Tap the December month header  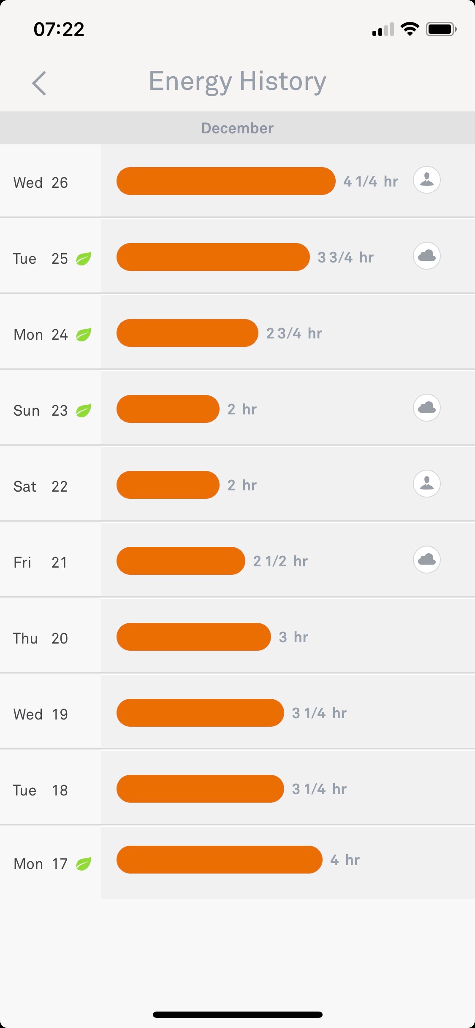pyautogui.click(x=237, y=128)
